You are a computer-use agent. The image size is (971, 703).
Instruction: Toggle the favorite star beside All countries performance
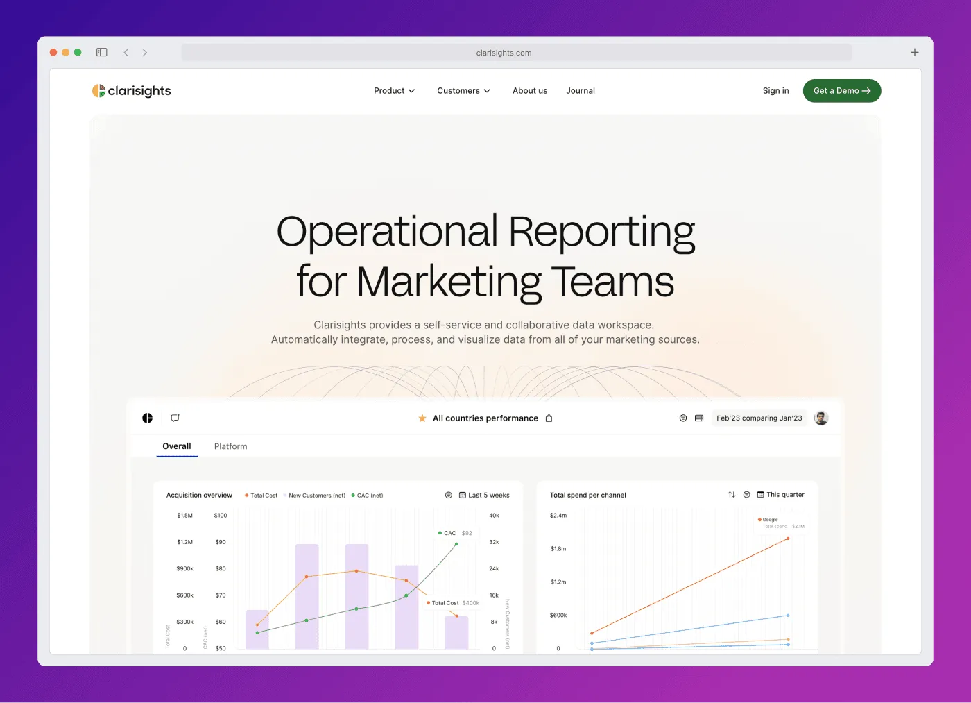422,418
